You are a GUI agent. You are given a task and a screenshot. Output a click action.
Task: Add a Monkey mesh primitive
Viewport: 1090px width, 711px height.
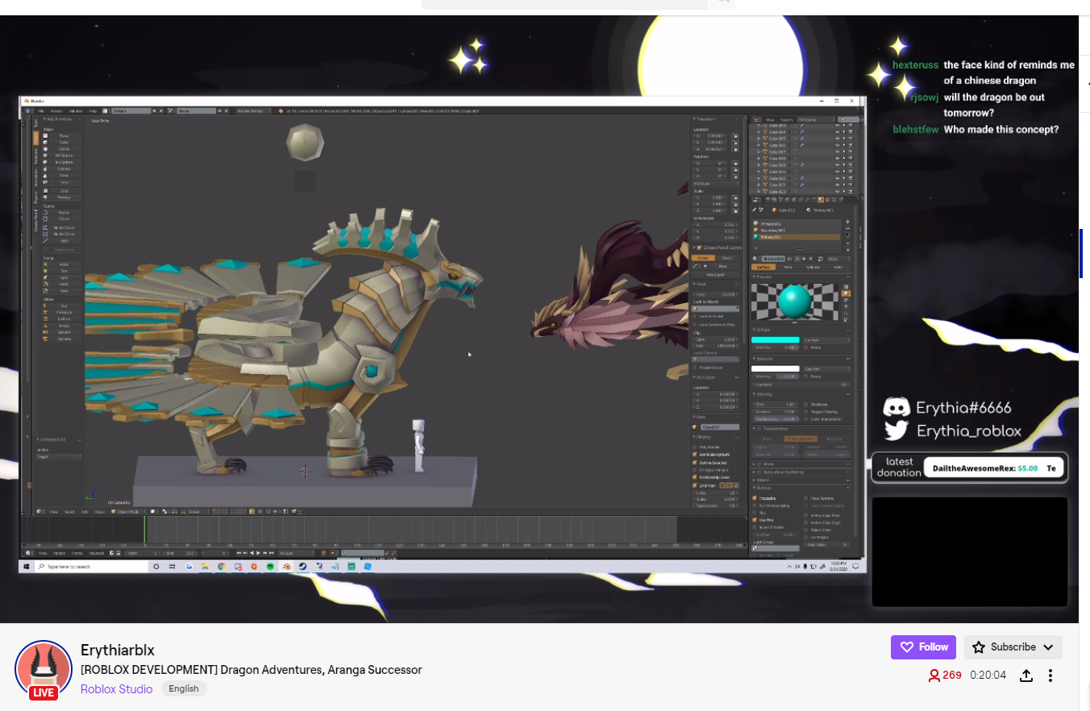coord(62,197)
